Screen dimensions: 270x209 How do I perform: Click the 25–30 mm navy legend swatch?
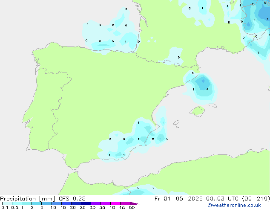[86, 203]
